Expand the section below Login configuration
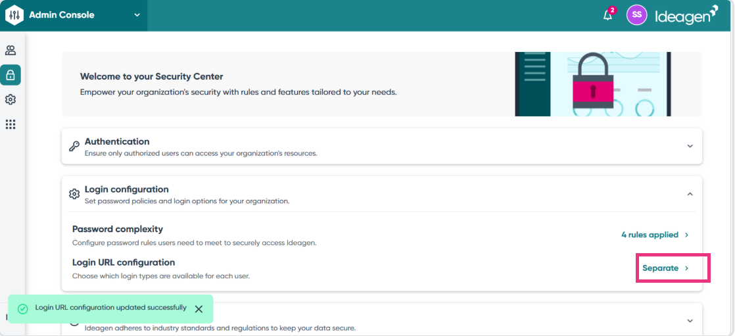The width and height of the screenshot is (735, 336). point(690,320)
